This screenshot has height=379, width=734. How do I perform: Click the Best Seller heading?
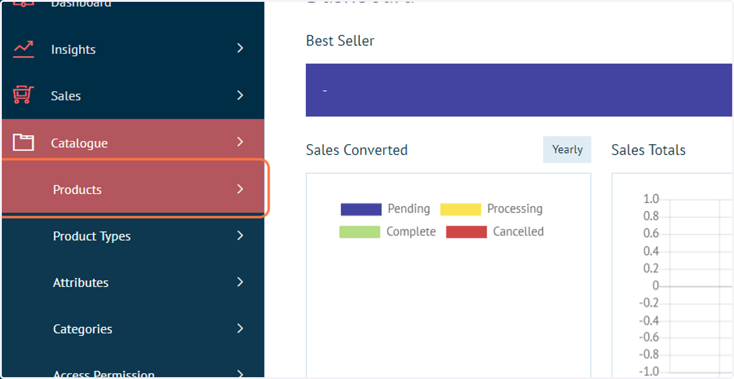tap(340, 41)
